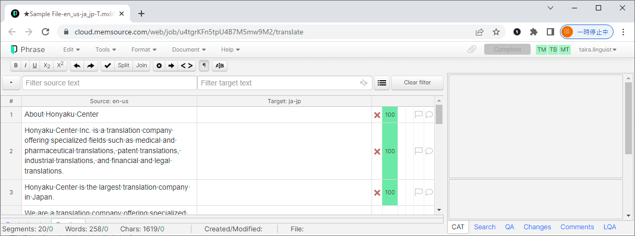
Task: Click the Split segment button
Action: pyautogui.click(x=124, y=66)
